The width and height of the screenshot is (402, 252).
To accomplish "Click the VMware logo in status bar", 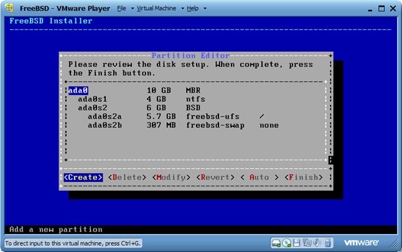I will [362, 243].
